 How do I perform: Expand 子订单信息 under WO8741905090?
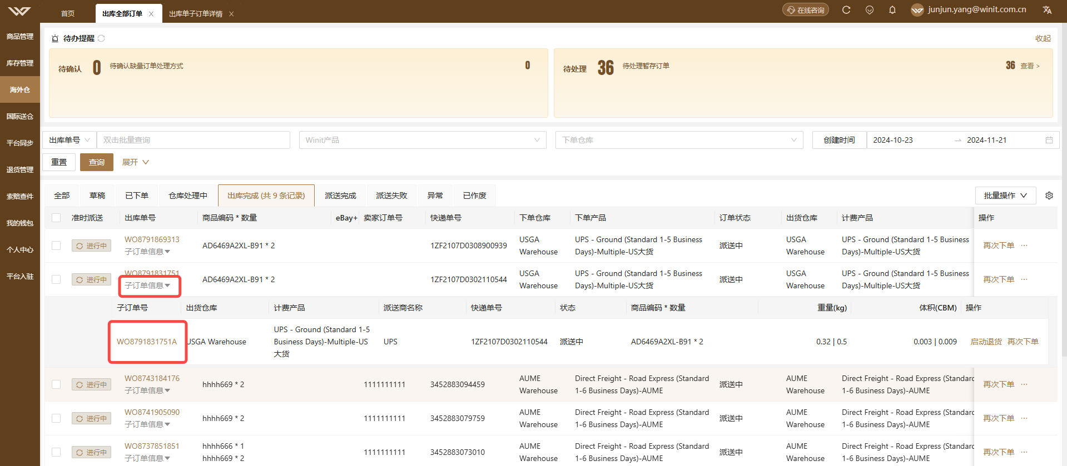coord(147,424)
